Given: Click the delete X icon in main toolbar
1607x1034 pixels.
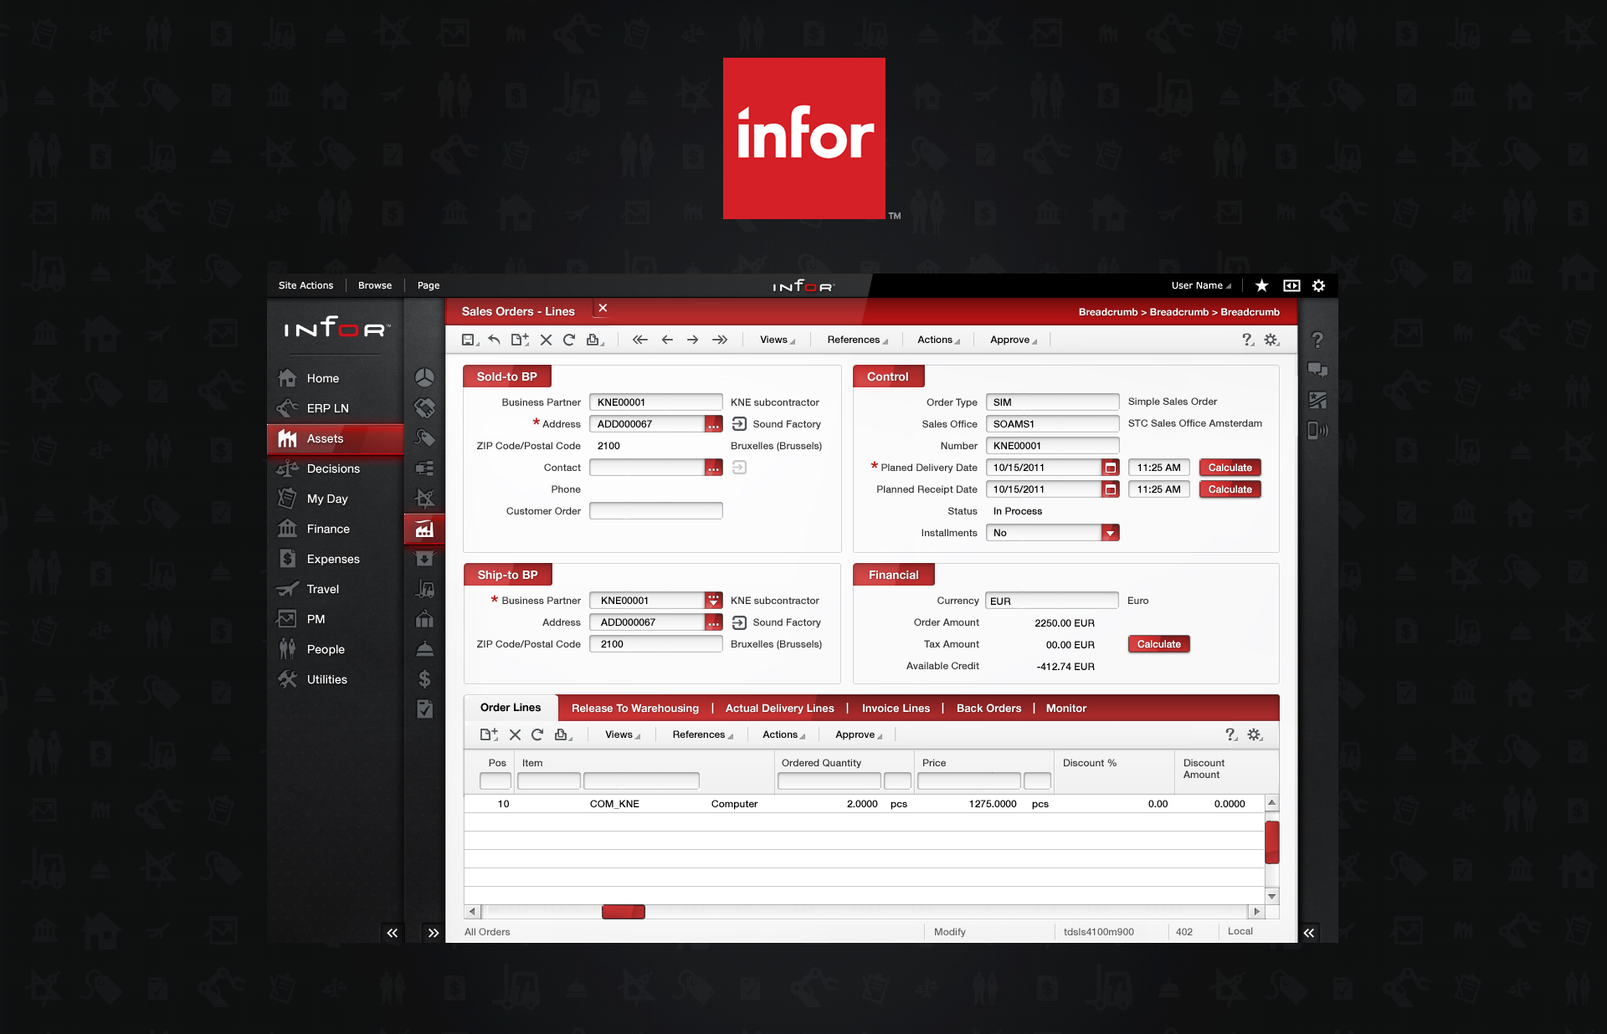Looking at the screenshot, I should point(546,340).
